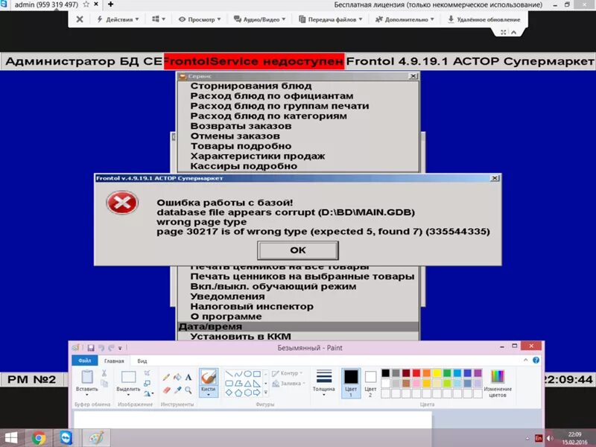Open Paint help via the question mark
The height and width of the screenshot is (447, 596).
tap(536, 360)
